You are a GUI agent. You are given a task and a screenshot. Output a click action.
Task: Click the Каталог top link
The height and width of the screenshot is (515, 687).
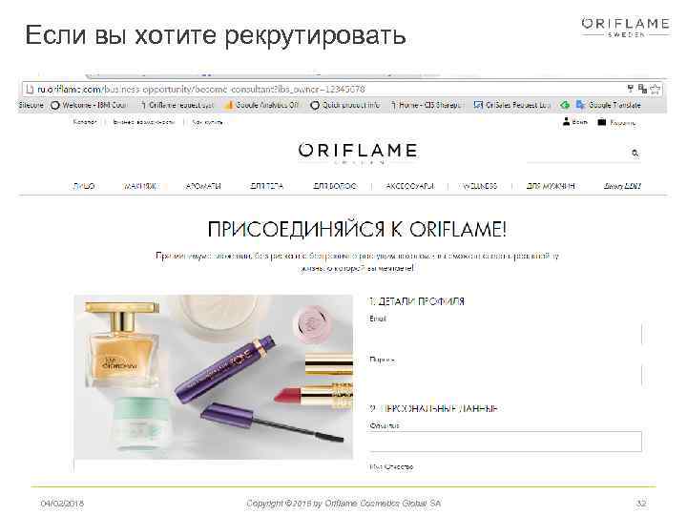click(x=85, y=122)
